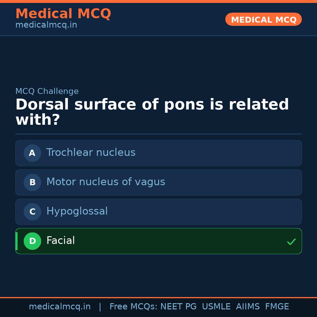Choose the Motor nucleus of vagus answer
The image size is (317, 317).
point(106,182)
